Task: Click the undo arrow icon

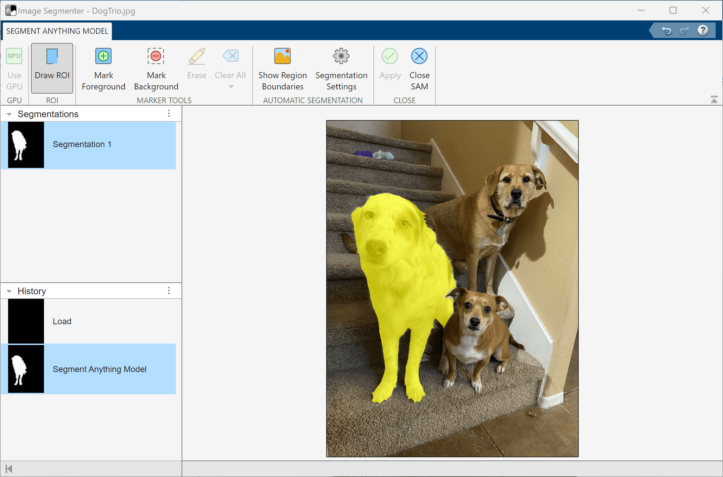Action: pyautogui.click(x=666, y=31)
